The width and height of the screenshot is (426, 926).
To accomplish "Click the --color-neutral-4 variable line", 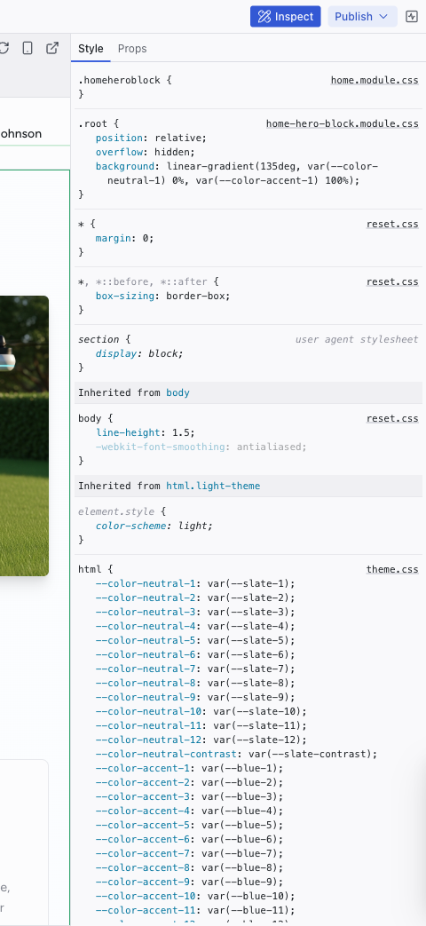I will point(195,627).
